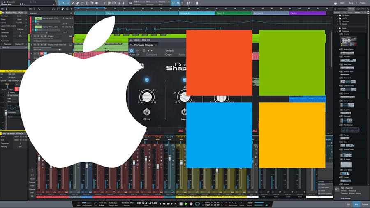Adjust the Drive knob
This screenshot has height=208, width=370.
[147, 96]
